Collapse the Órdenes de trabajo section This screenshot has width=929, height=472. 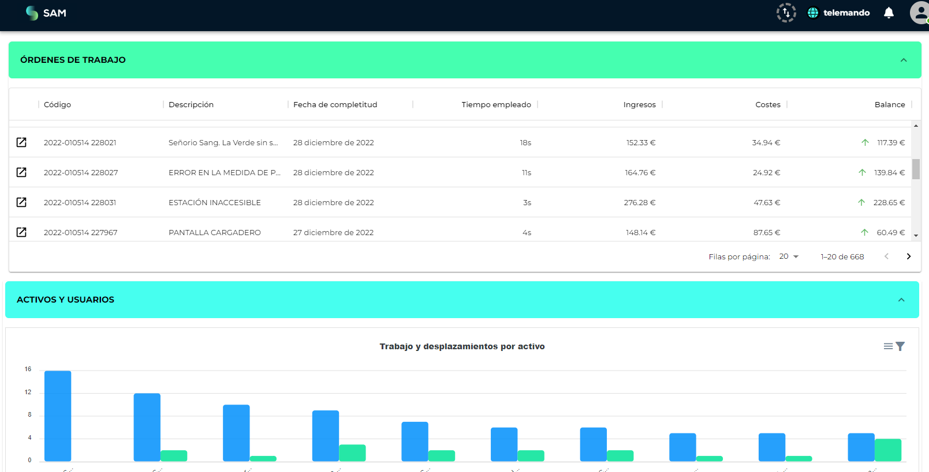(904, 60)
